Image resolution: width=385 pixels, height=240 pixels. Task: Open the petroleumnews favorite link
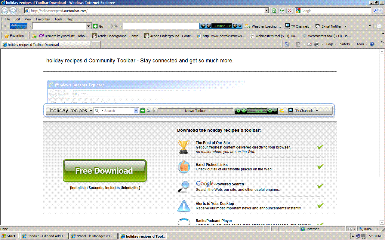coord(222,36)
